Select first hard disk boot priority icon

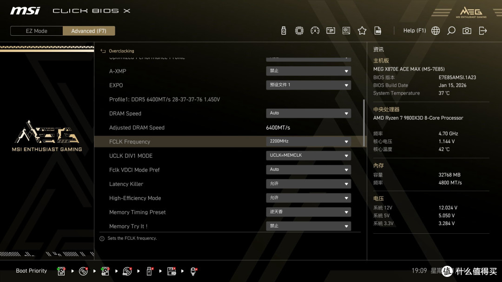click(61, 271)
